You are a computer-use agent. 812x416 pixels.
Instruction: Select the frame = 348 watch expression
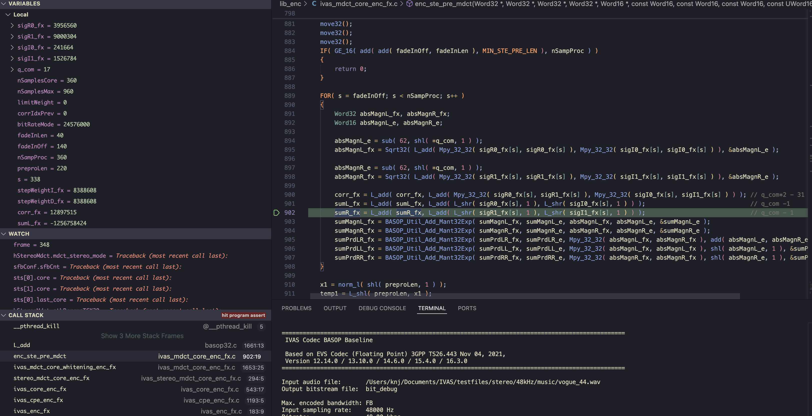[31, 245]
